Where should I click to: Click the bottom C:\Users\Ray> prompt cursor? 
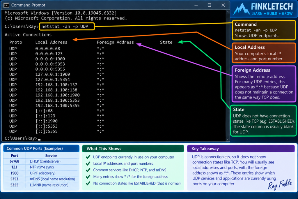pyautogui.click(x=39, y=140)
